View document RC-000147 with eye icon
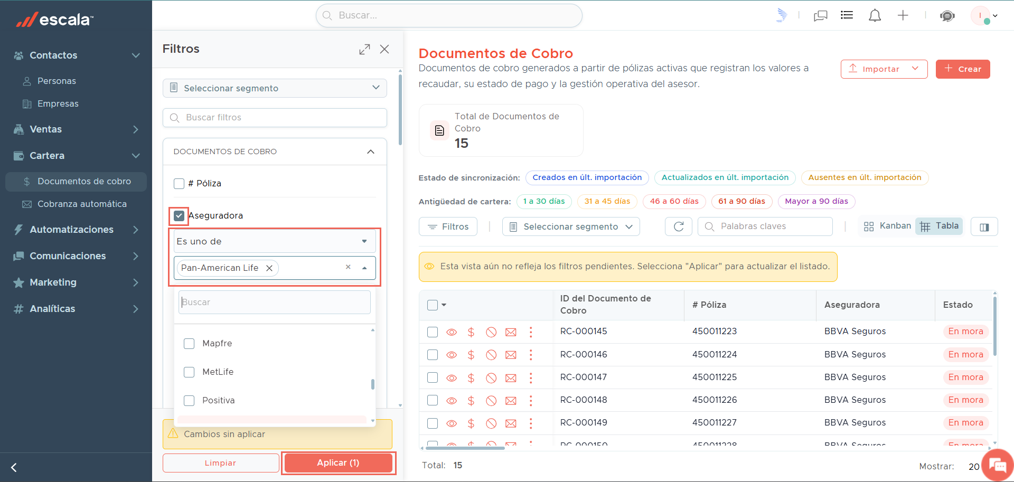 [x=451, y=378]
